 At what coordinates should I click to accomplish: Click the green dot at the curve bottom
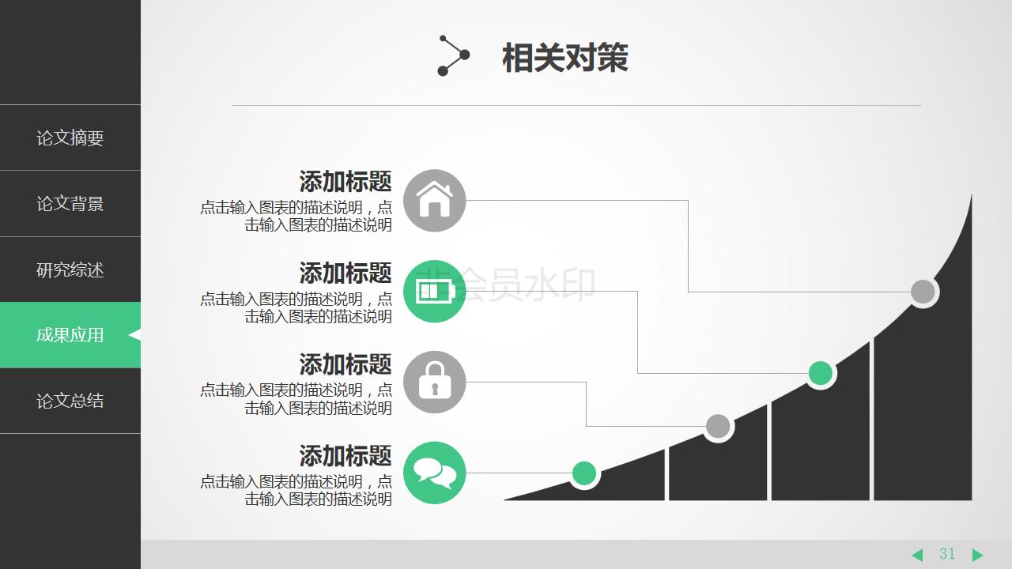[x=583, y=473]
